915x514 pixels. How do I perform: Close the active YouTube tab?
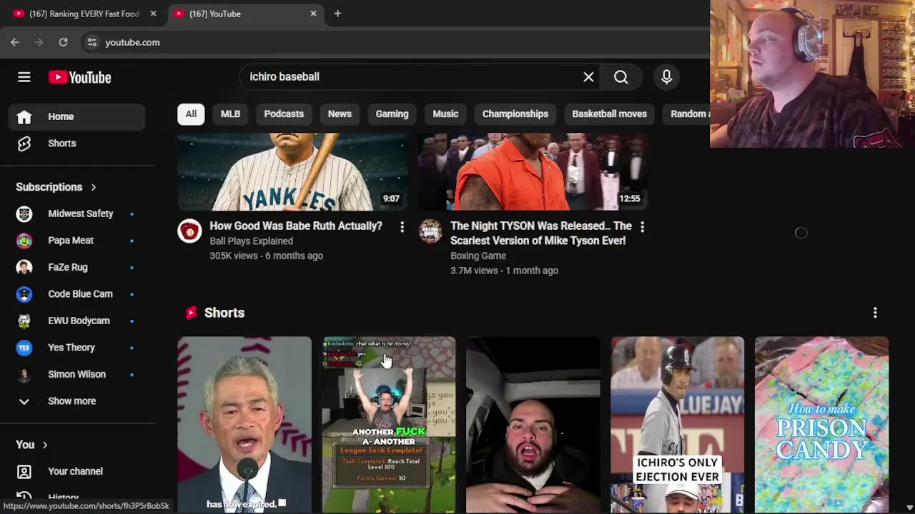(313, 14)
